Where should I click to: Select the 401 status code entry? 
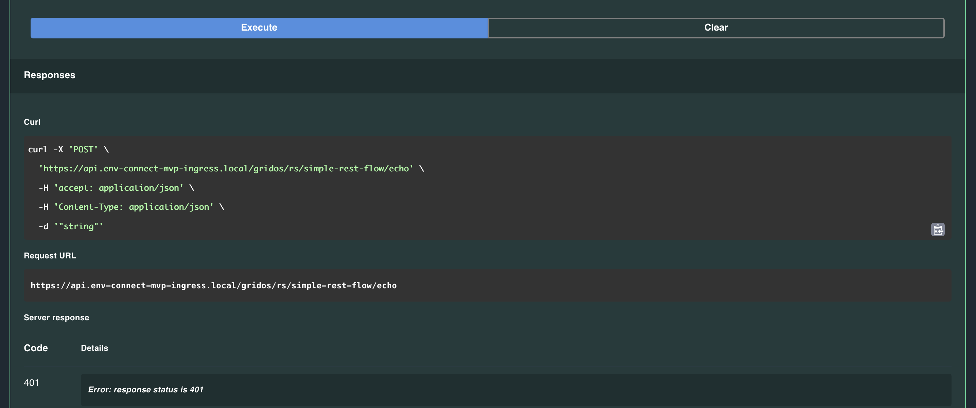[x=32, y=382]
